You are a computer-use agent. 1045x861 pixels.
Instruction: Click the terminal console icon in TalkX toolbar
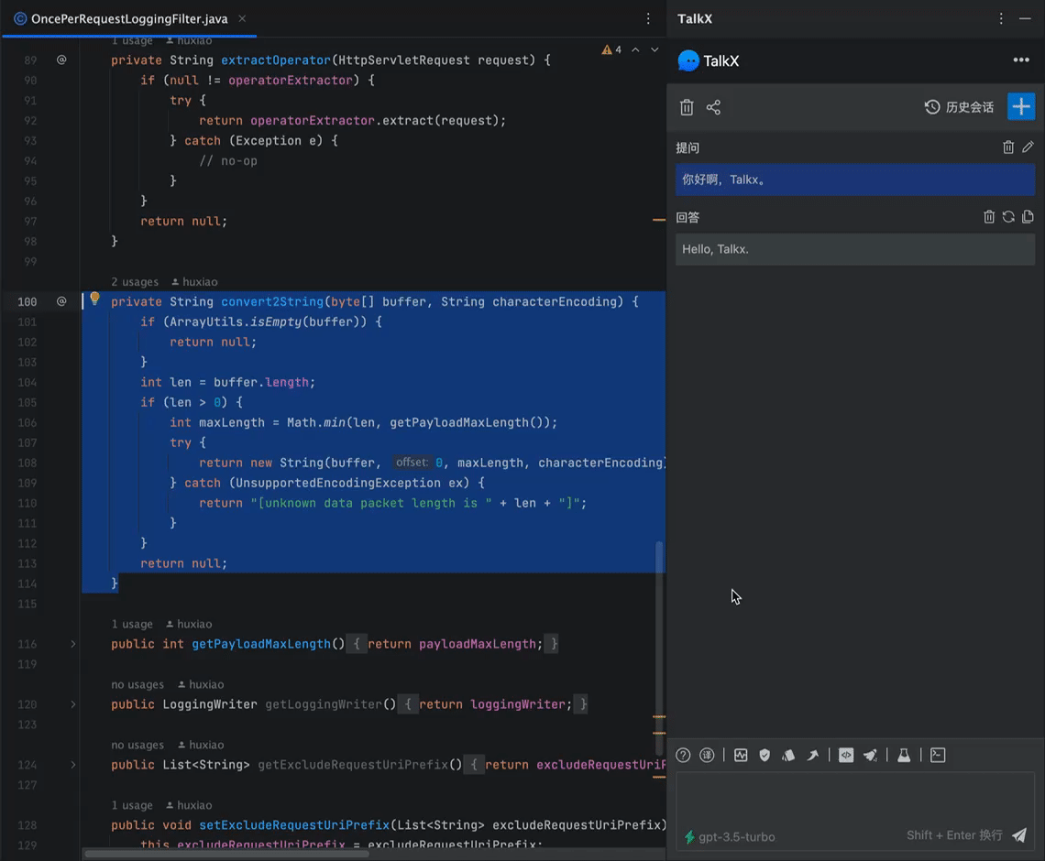pyautogui.click(x=938, y=755)
